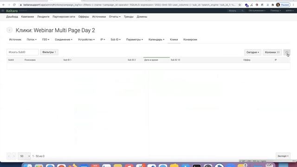Screen dimensions: 297x167
Task: Refresh the clicks log with the reload button
Action: click(x=287, y=52)
